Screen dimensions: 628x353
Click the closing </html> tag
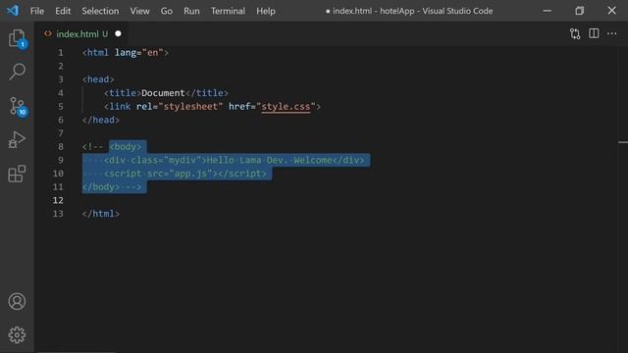point(100,214)
